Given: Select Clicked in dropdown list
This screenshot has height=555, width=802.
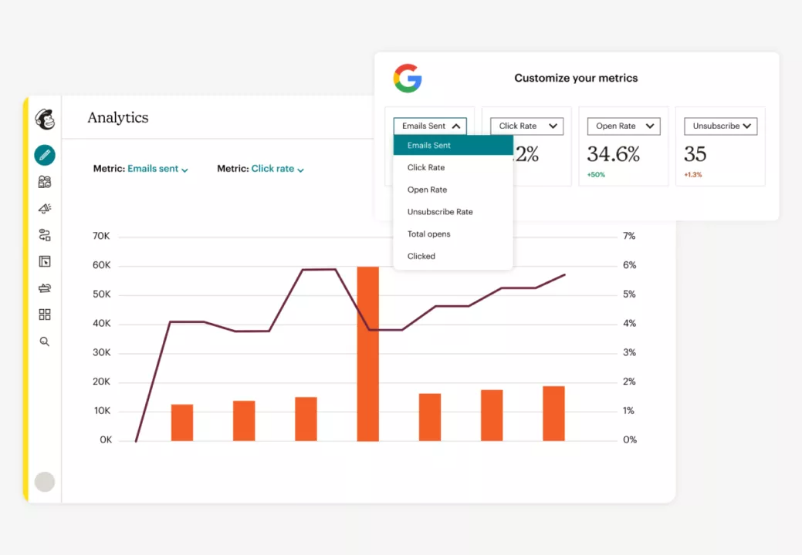Looking at the screenshot, I should [x=453, y=257].
